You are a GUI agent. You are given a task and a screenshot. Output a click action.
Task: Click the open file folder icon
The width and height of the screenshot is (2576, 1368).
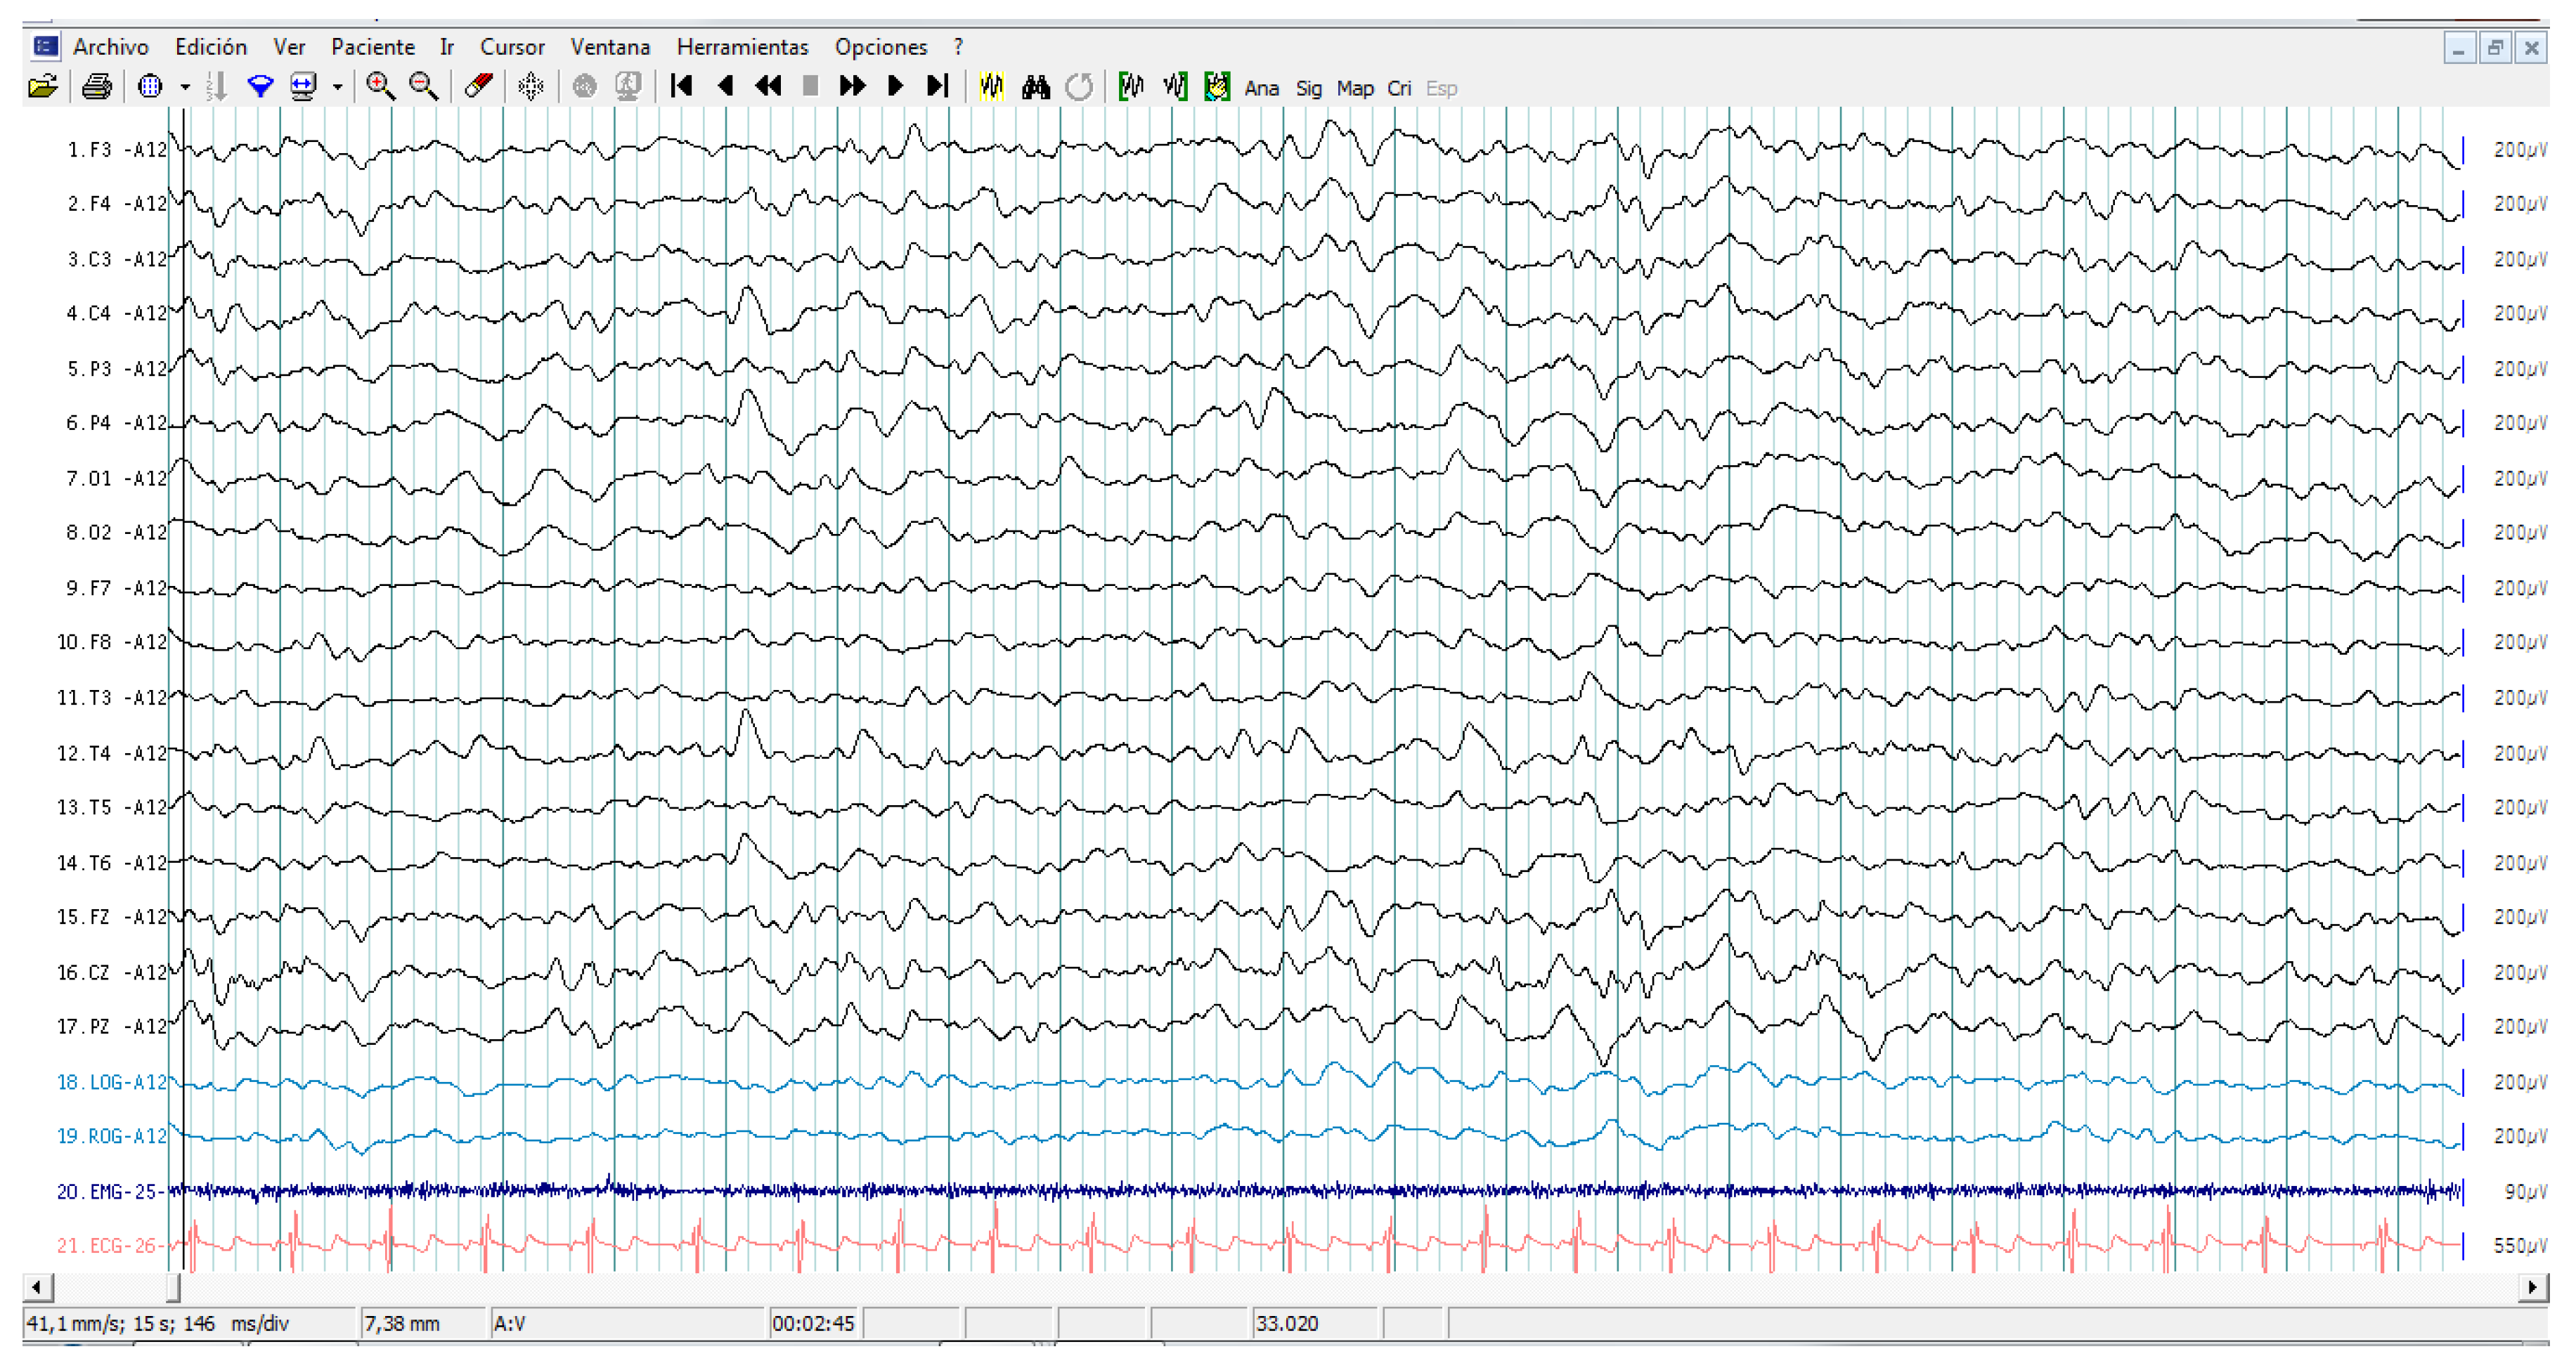point(42,88)
